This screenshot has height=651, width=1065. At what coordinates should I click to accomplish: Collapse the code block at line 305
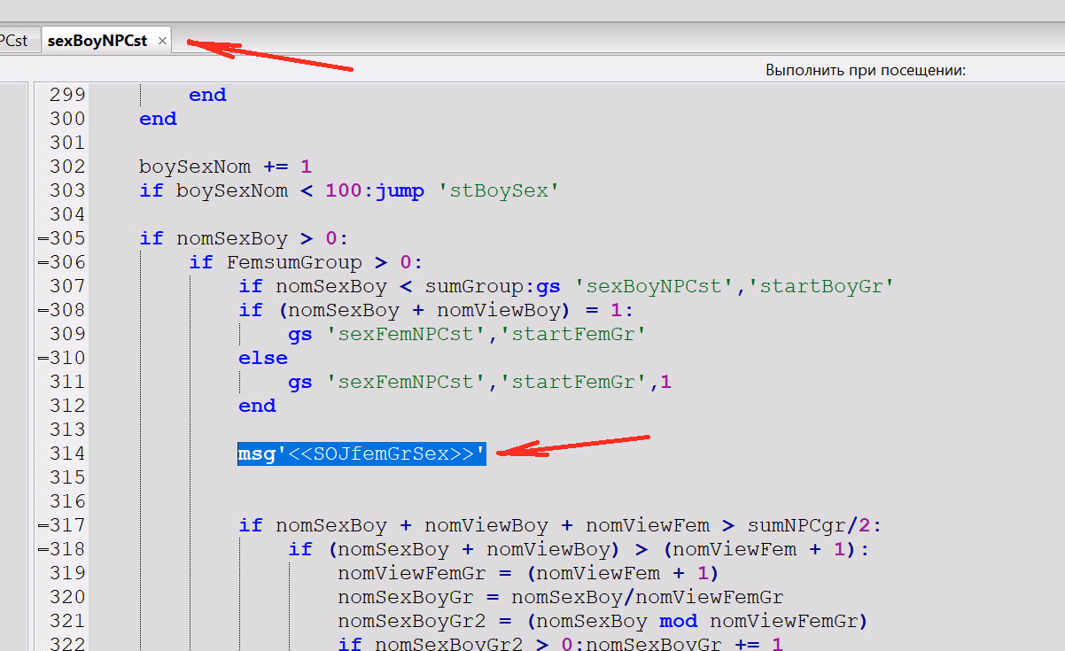coord(42,238)
